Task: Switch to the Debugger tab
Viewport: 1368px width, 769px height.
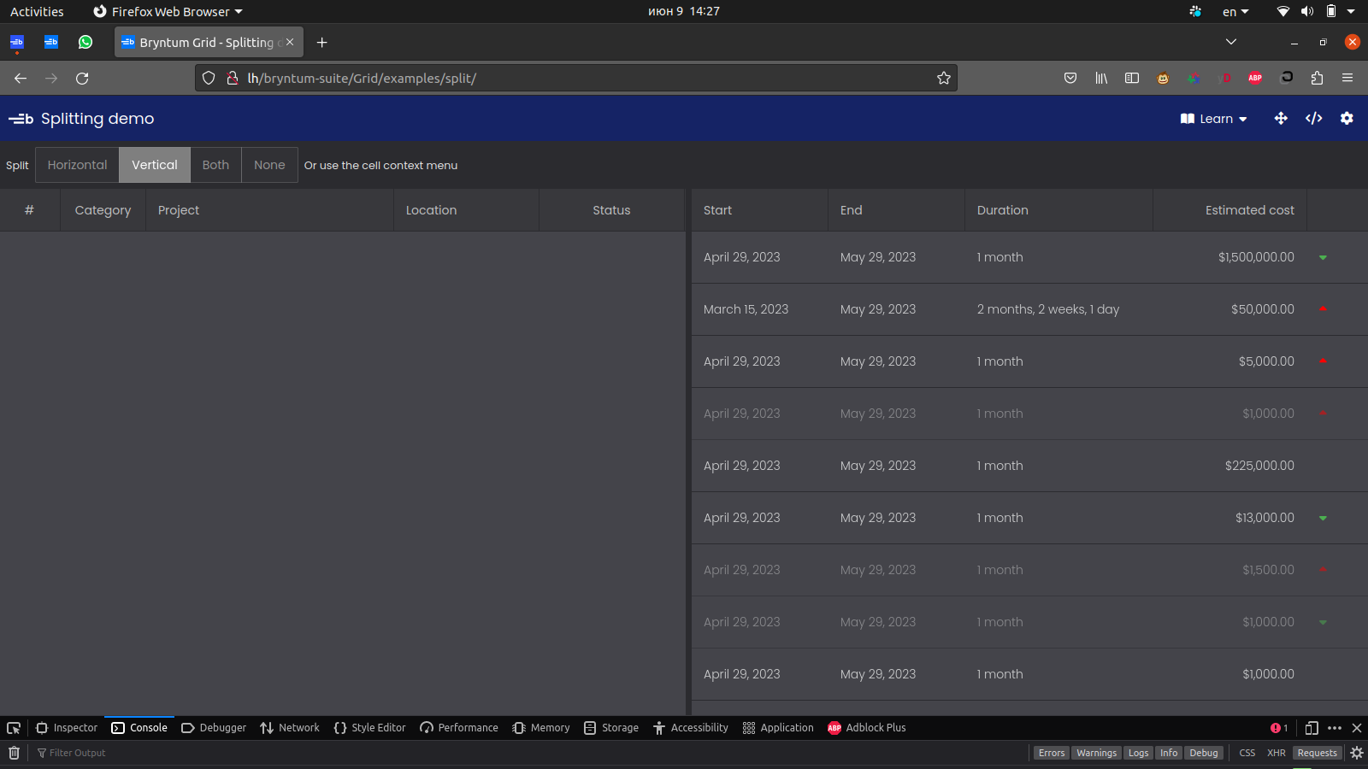Action: [x=213, y=727]
